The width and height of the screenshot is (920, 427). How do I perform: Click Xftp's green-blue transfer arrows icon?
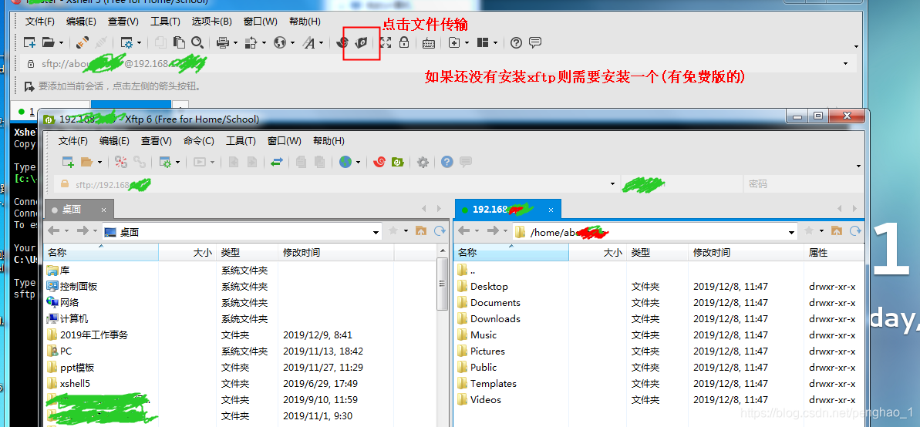click(x=277, y=162)
